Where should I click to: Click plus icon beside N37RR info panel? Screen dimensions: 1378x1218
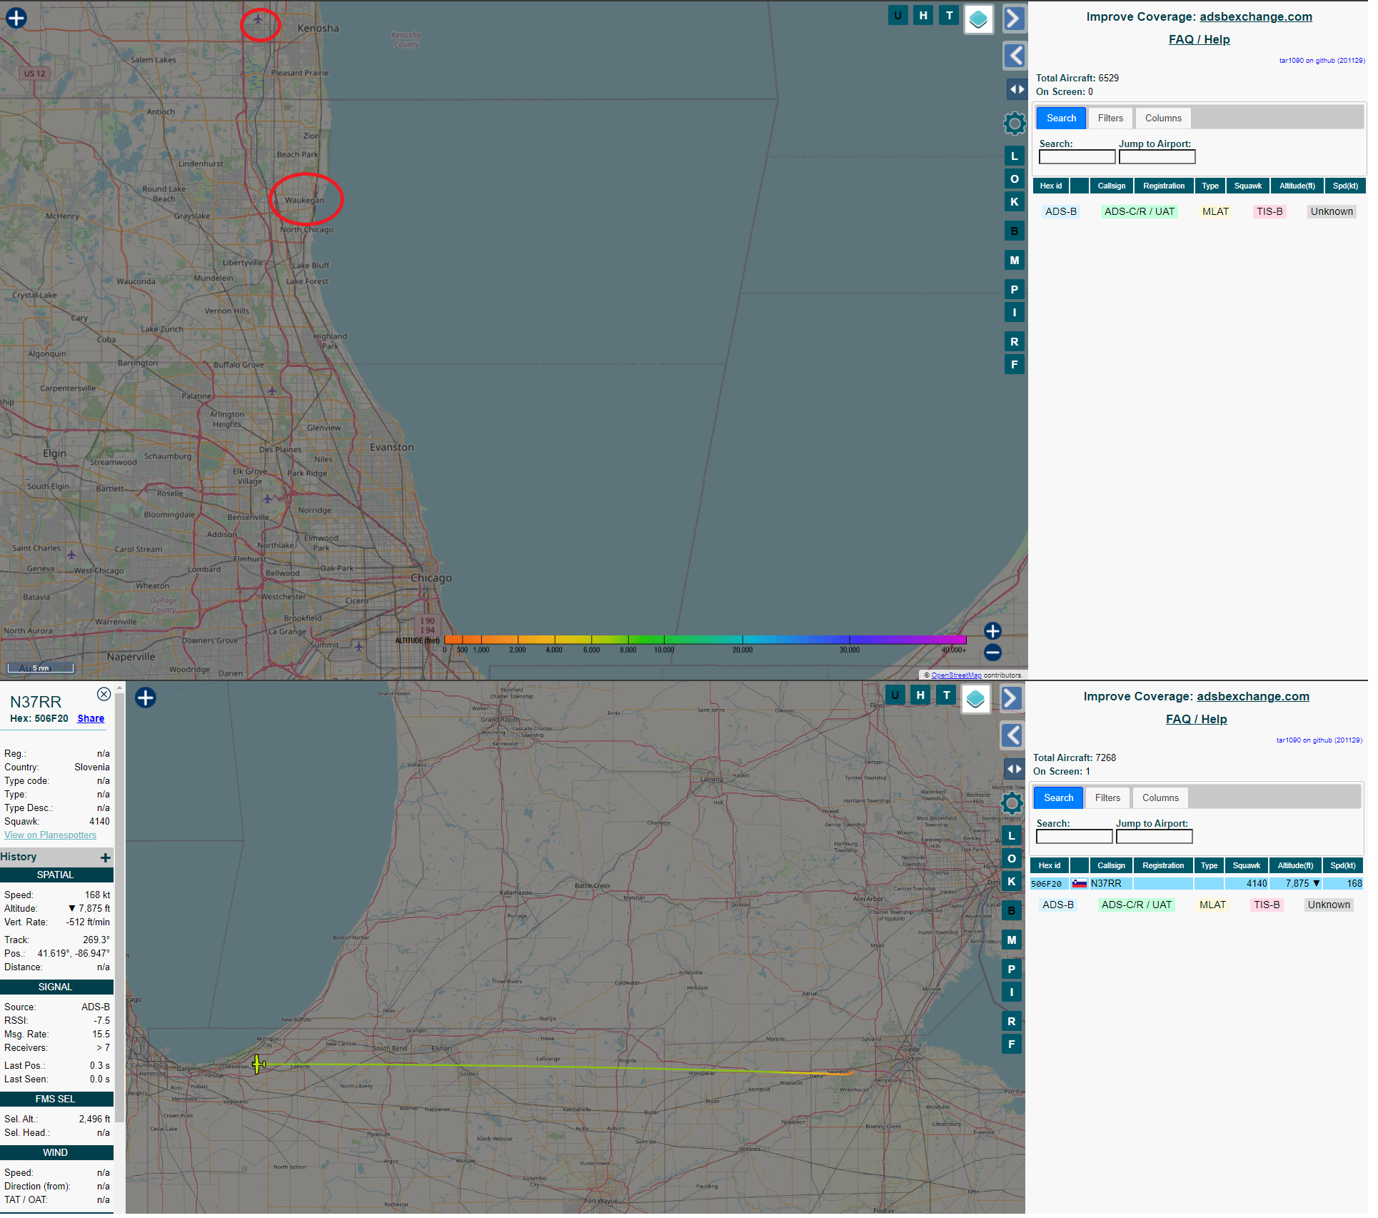pos(146,699)
